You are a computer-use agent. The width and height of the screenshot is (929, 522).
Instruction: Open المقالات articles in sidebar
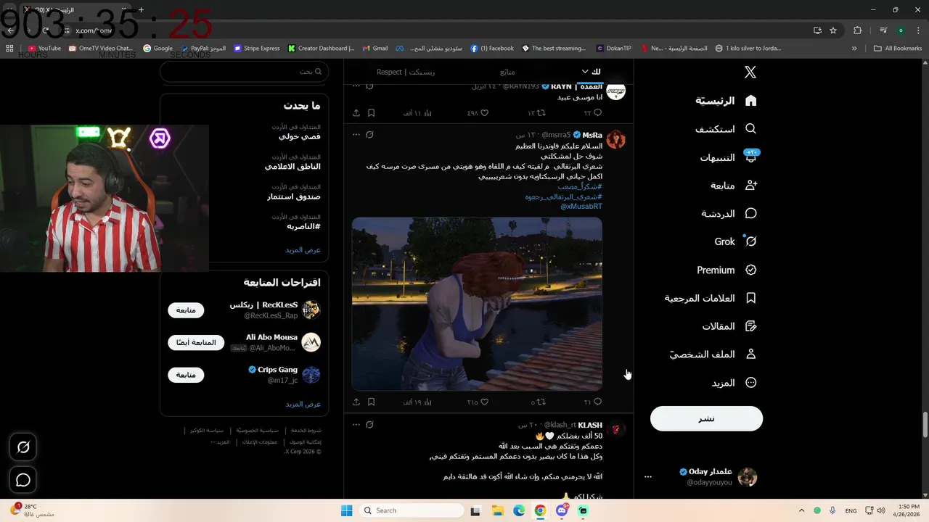pyautogui.click(x=729, y=326)
